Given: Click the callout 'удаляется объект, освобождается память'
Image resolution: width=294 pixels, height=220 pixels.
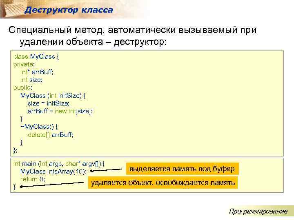Looking at the screenshot, I should coord(163,183).
